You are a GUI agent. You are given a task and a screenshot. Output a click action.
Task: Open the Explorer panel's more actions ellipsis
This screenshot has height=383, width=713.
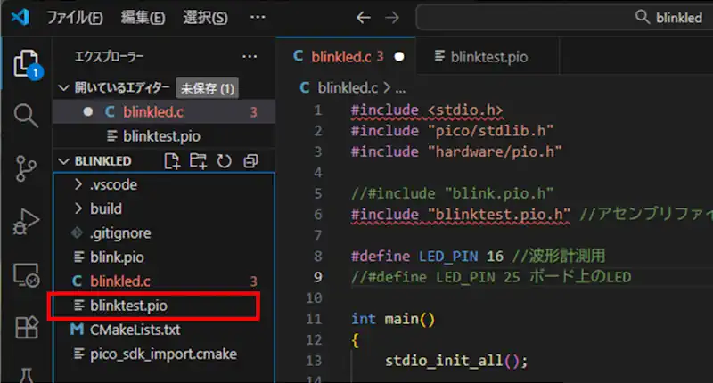point(250,57)
